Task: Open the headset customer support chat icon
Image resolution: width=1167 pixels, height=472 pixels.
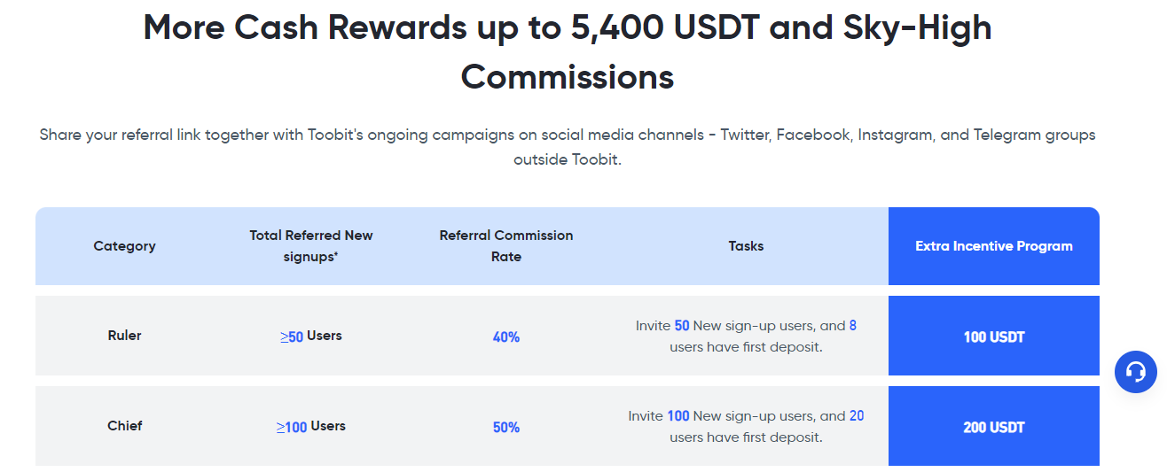Action: (1135, 372)
